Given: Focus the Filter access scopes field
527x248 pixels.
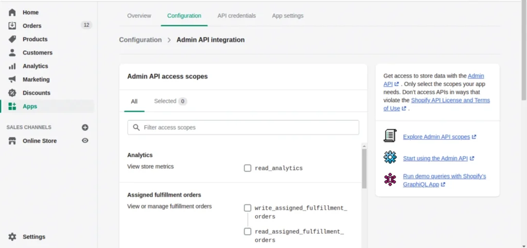Looking at the screenshot, I should (x=243, y=127).
